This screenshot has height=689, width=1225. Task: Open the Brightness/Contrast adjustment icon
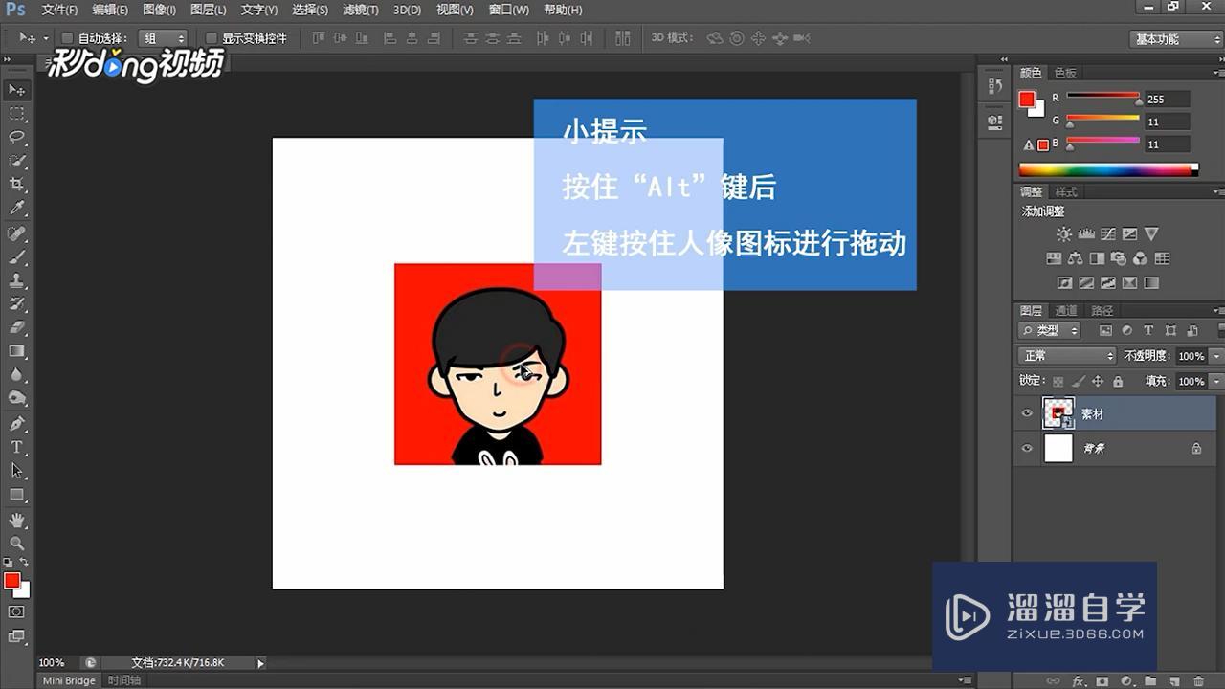tap(1064, 233)
